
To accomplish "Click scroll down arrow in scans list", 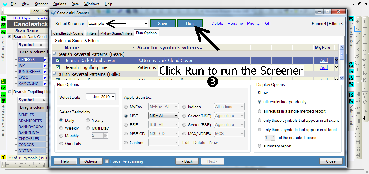I will click(x=342, y=78).
